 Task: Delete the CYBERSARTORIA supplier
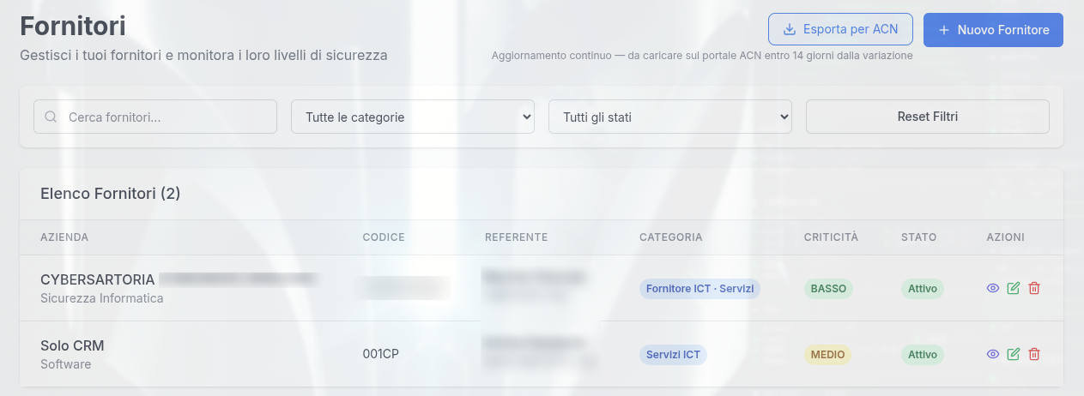(1034, 289)
